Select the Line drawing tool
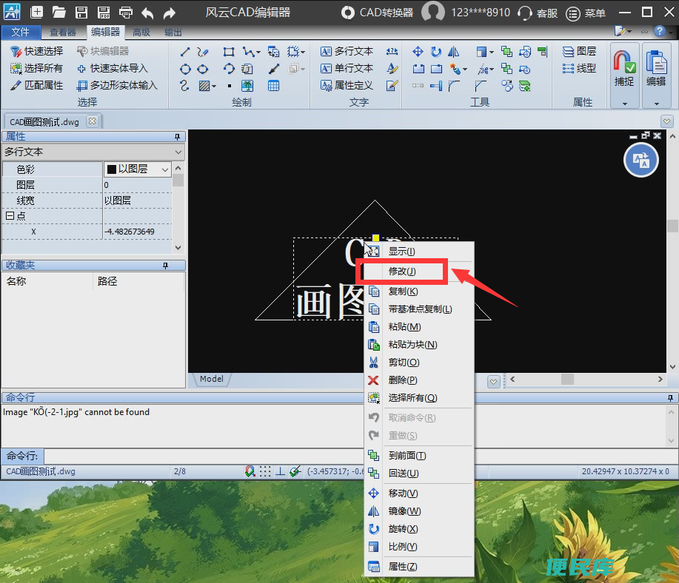The height and width of the screenshot is (583, 679). click(185, 52)
